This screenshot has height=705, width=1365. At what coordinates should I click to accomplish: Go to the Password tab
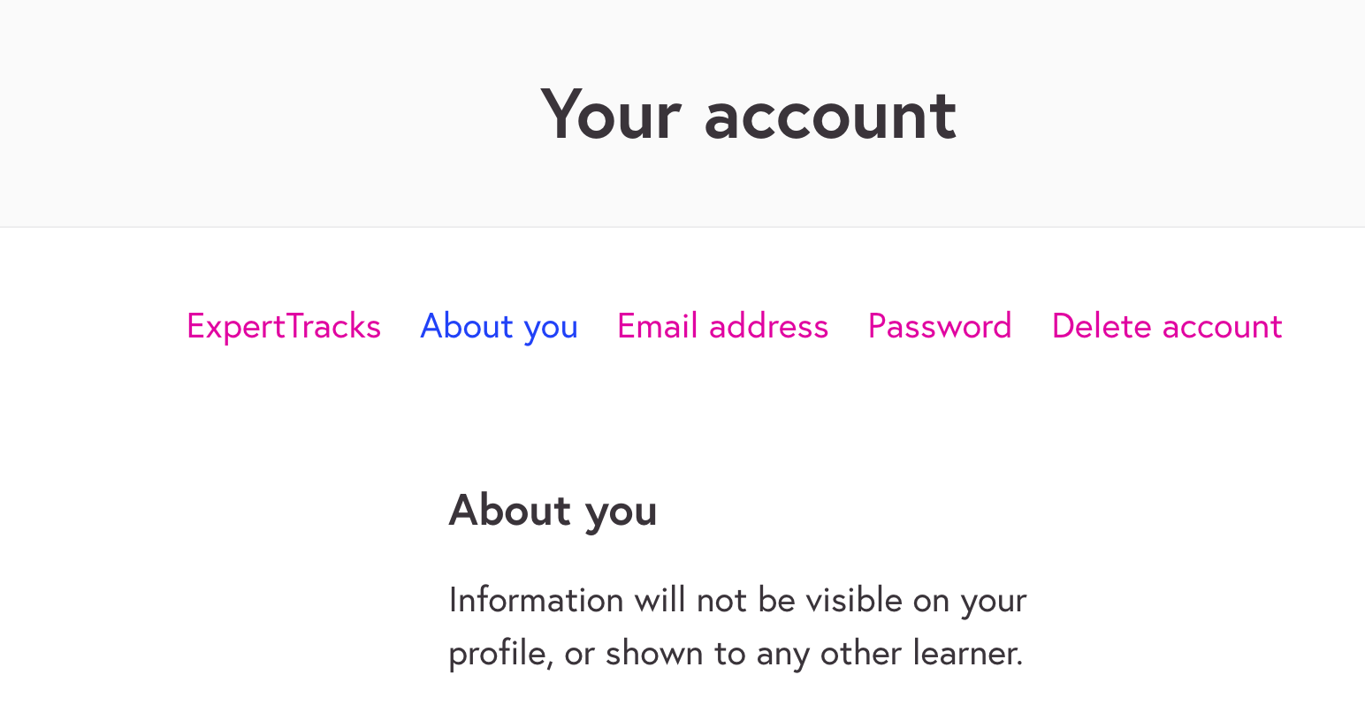coord(940,326)
